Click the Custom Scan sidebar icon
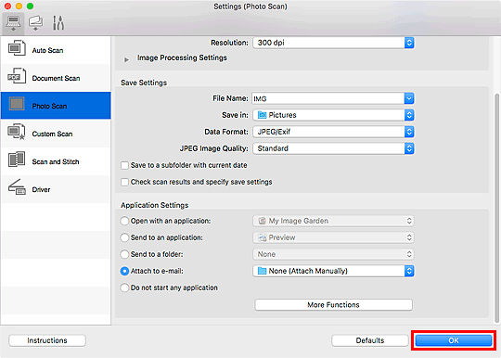 [x=17, y=132]
